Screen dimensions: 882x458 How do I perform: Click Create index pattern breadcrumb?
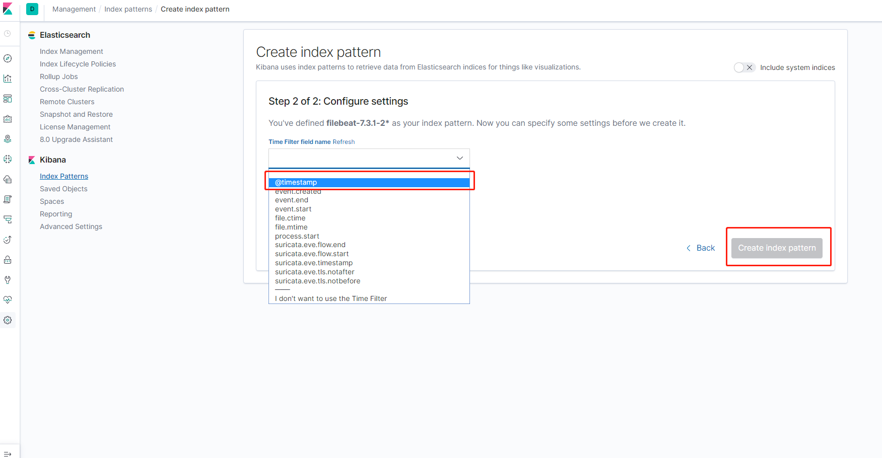(195, 9)
